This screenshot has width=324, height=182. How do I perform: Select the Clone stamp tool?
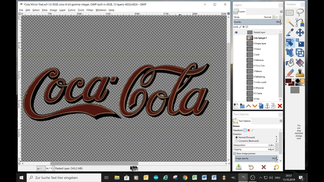pyautogui.click(x=300, y=73)
